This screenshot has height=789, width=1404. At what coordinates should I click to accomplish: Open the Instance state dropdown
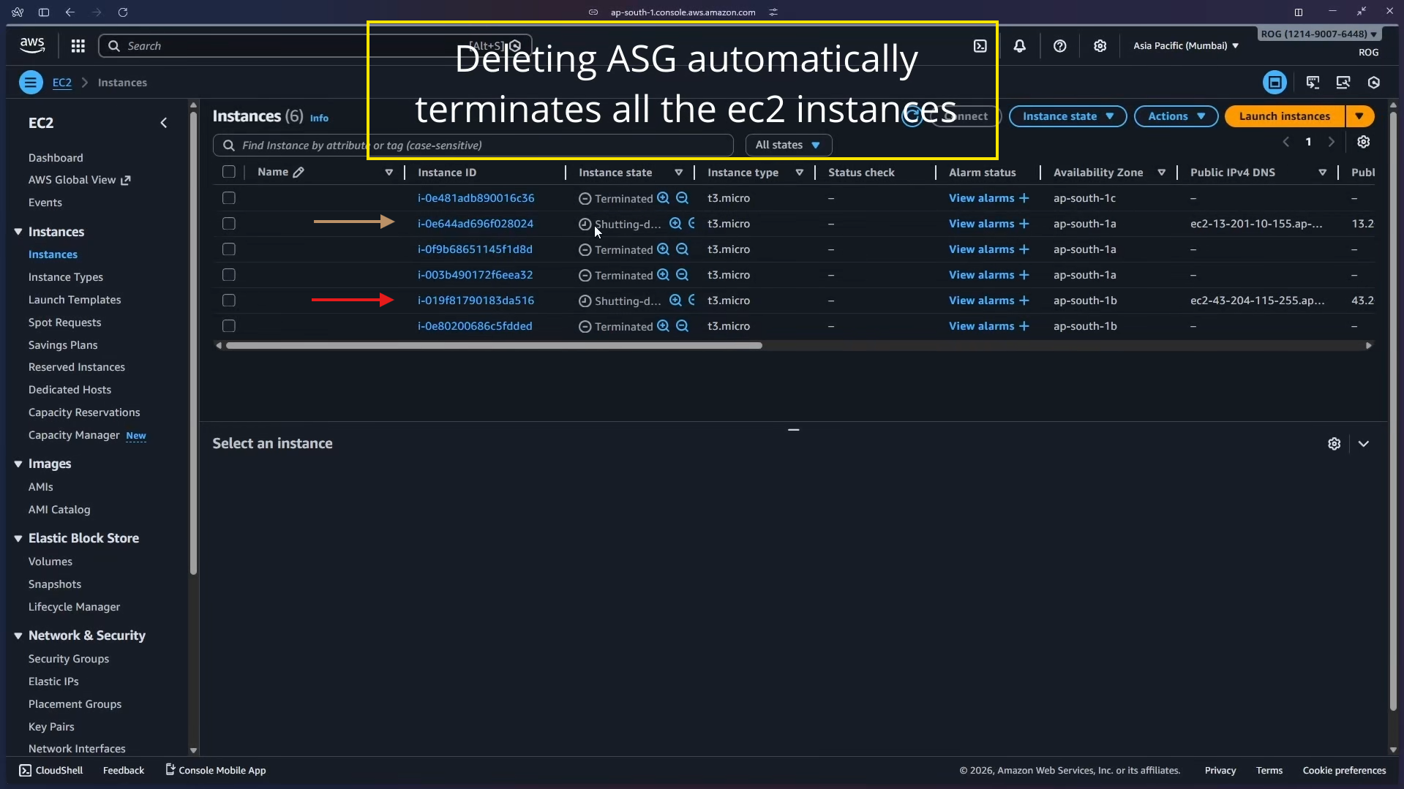(x=1067, y=116)
